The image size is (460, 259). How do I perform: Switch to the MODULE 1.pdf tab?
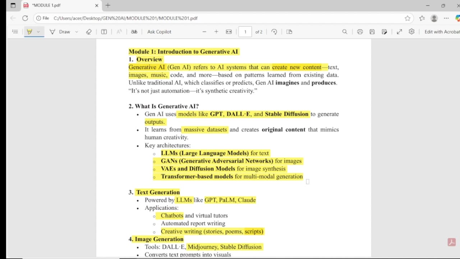61,5
